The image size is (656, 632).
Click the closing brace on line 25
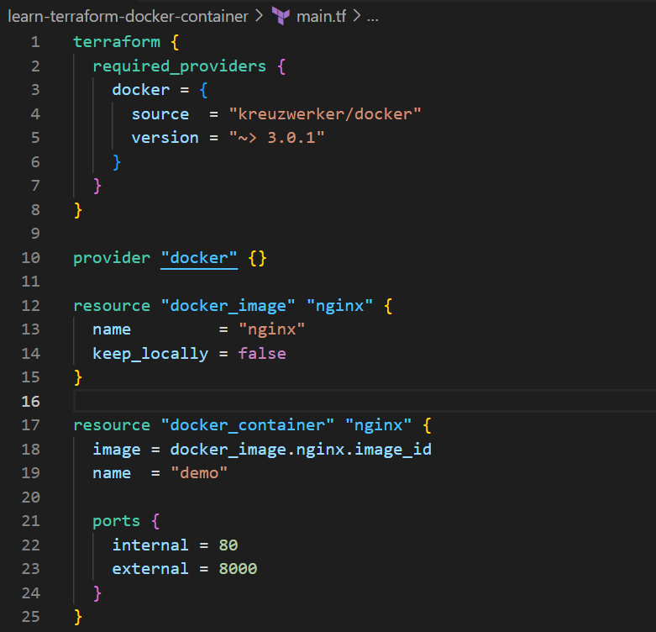pos(78,618)
